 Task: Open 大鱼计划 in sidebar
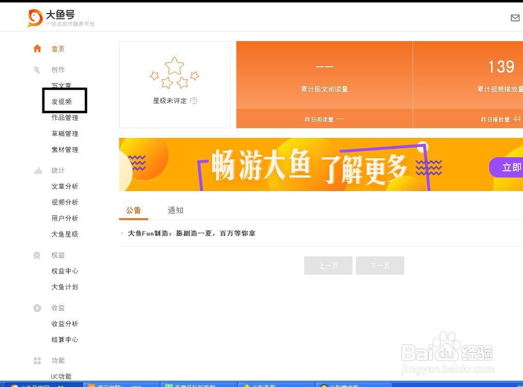(x=65, y=287)
